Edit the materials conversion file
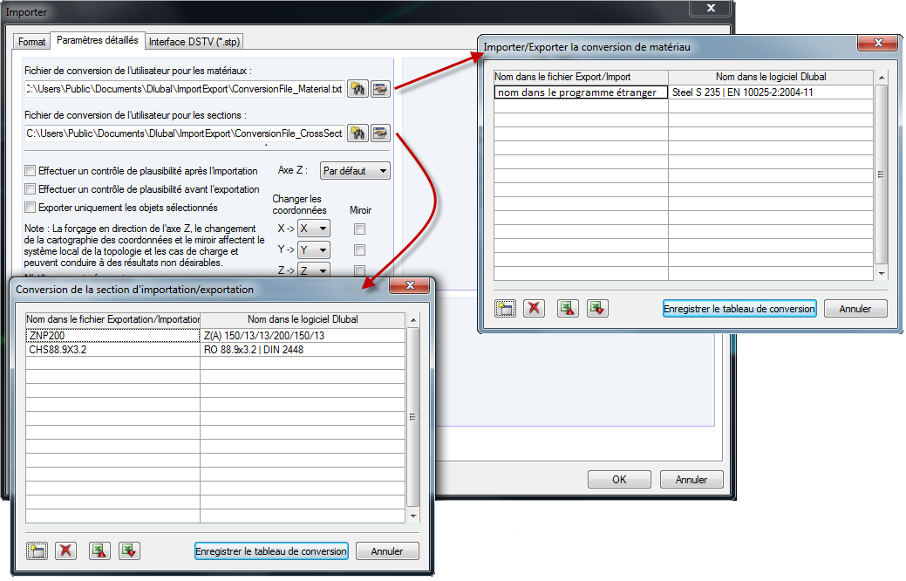 [x=380, y=89]
